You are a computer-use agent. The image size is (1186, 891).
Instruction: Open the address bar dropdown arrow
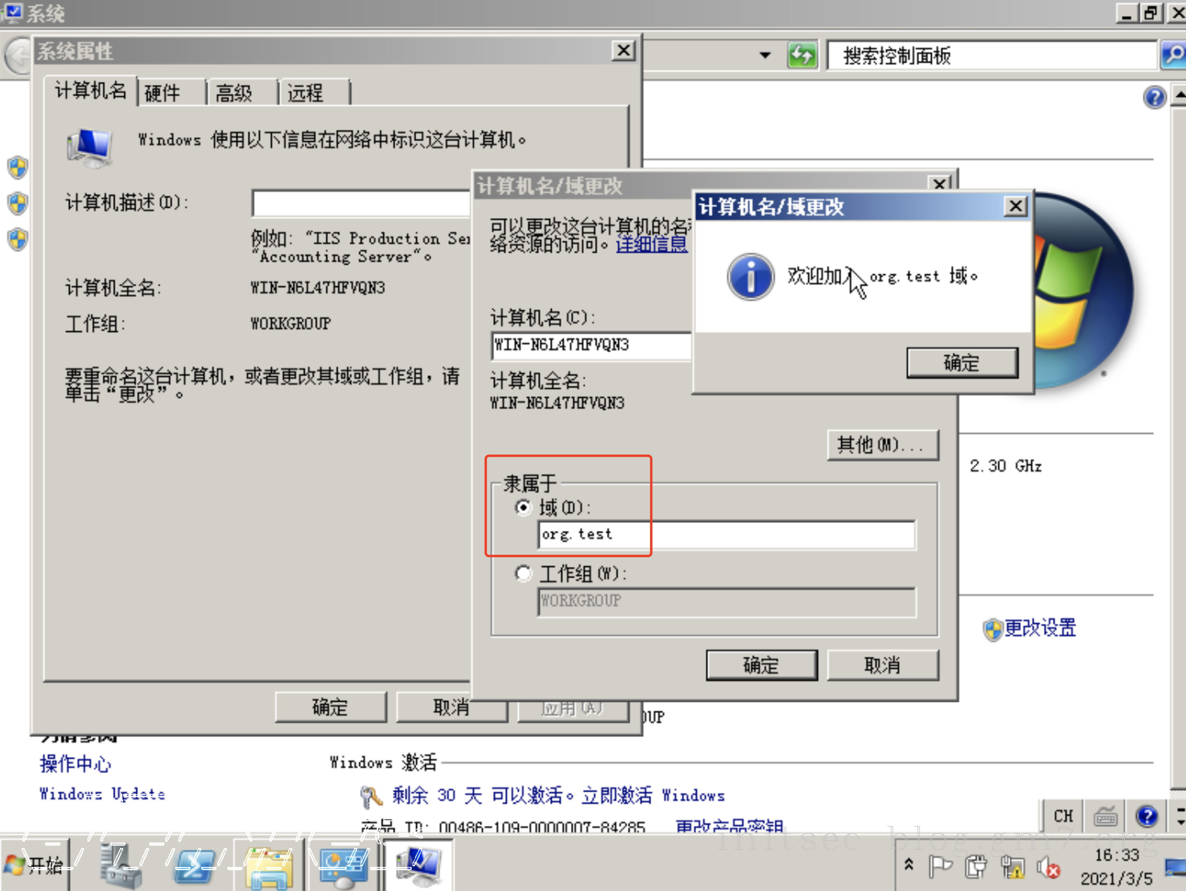pos(766,55)
